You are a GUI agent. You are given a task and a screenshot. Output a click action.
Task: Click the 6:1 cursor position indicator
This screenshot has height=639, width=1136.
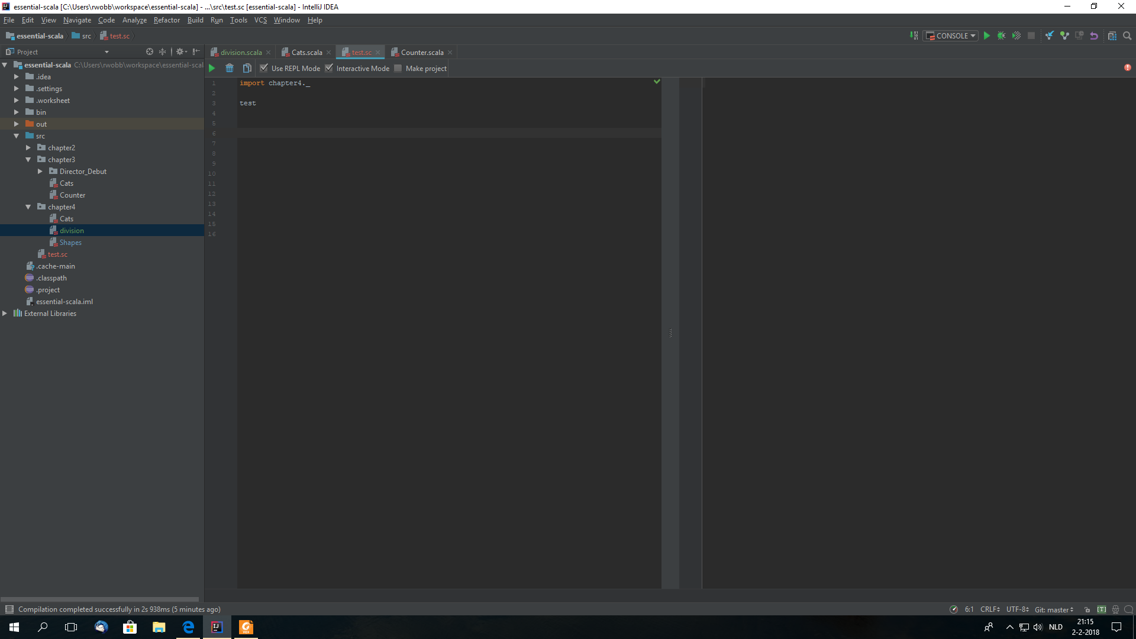pos(969,609)
